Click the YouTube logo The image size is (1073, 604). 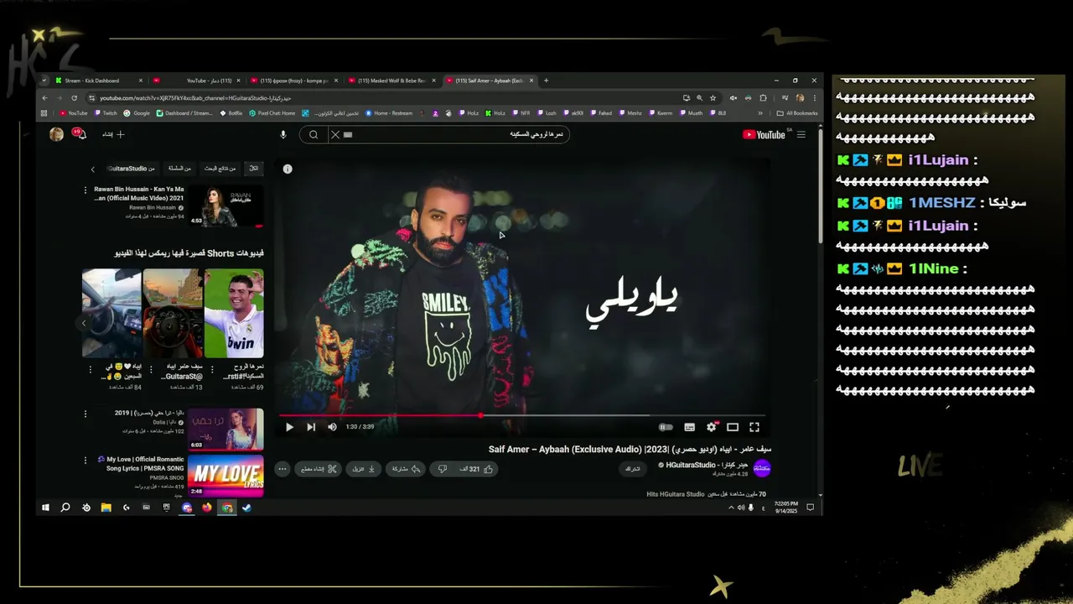764,134
